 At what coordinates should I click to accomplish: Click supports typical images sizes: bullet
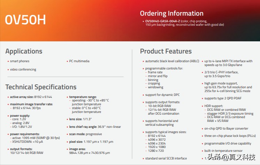click(x=166, y=132)
